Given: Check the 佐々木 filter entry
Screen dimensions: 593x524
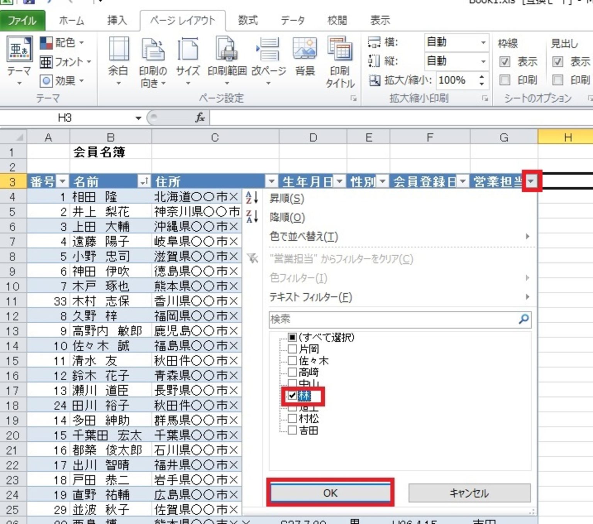Looking at the screenshot, I should coord(292,361).
